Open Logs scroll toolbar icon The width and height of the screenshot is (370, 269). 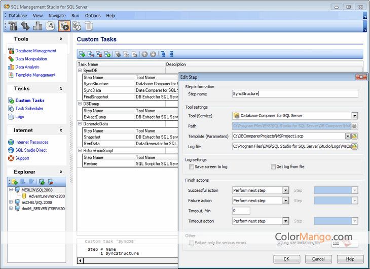89,26
